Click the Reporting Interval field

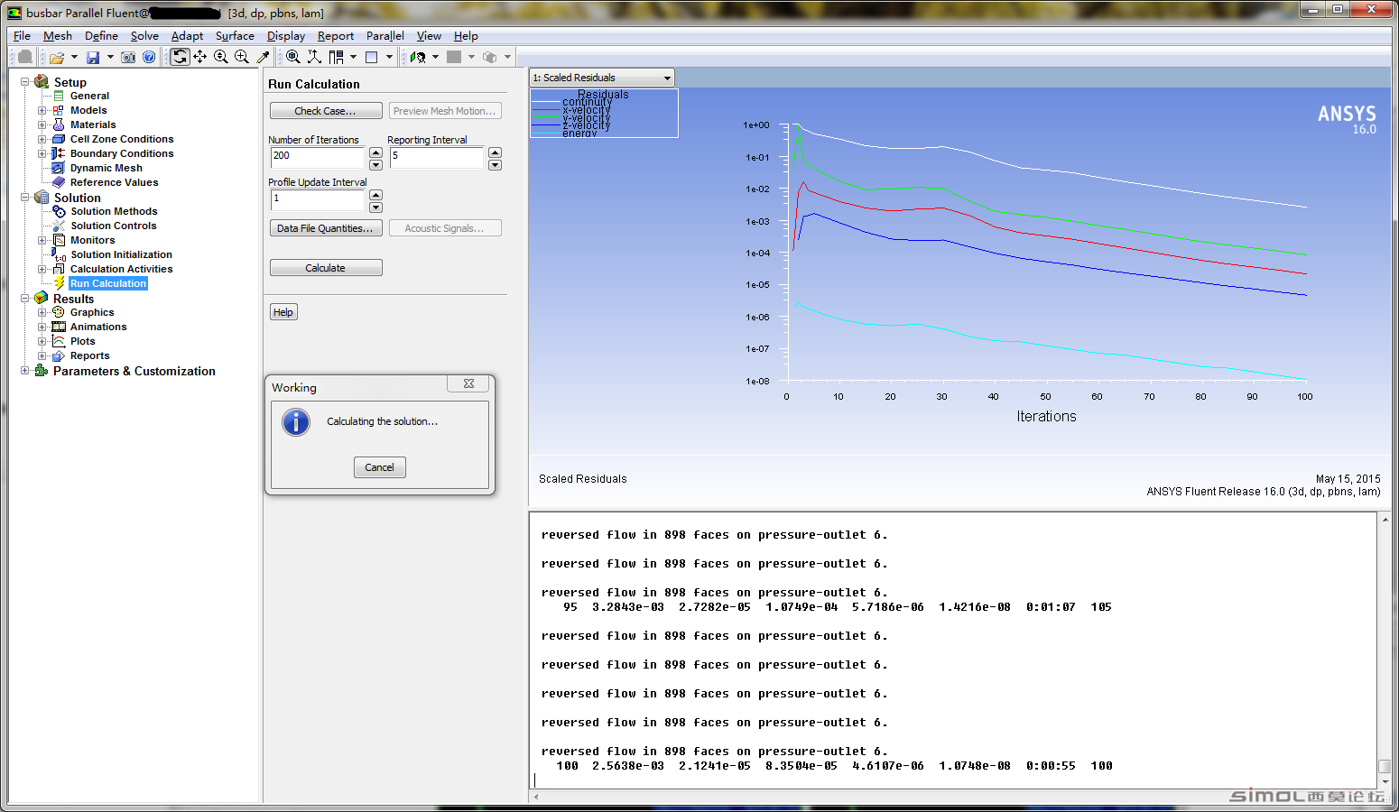[437, 158]
